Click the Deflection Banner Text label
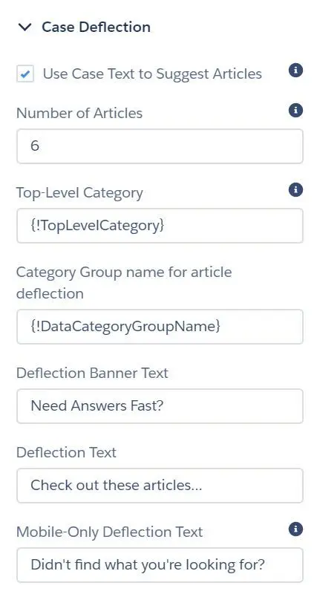317x597 pixels. click(92, 373)
